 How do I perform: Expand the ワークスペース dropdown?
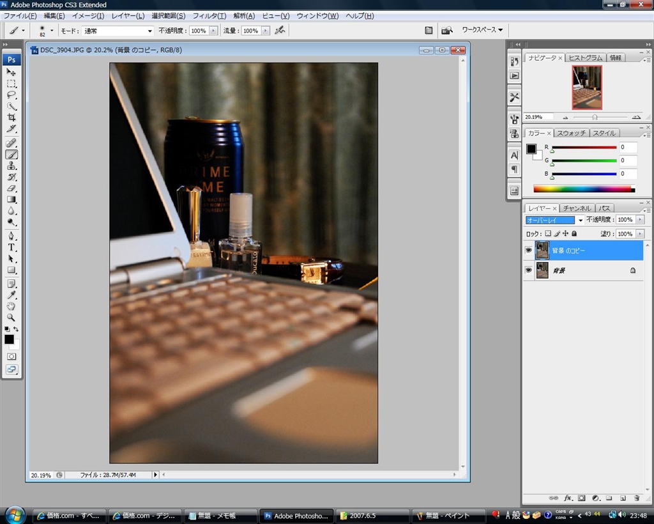coord(482,30)
